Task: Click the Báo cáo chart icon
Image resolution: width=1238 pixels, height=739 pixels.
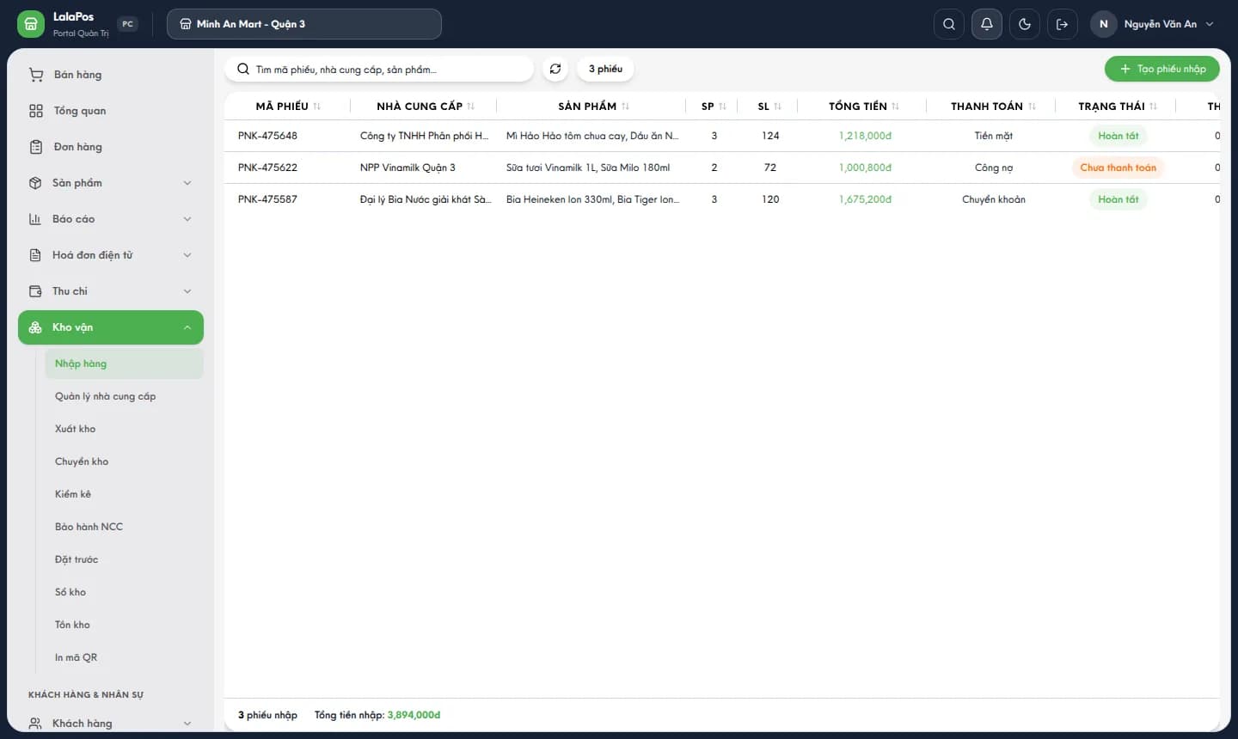Action: coord(35,219)
